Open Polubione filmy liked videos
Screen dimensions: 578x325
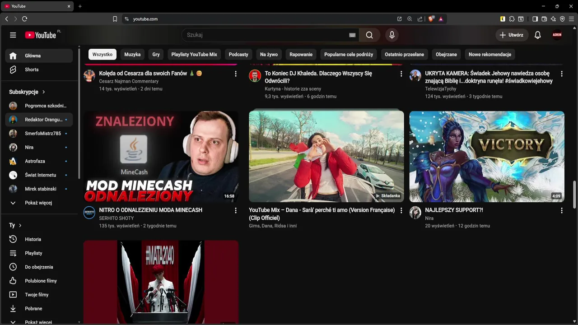tap(39, 281)
